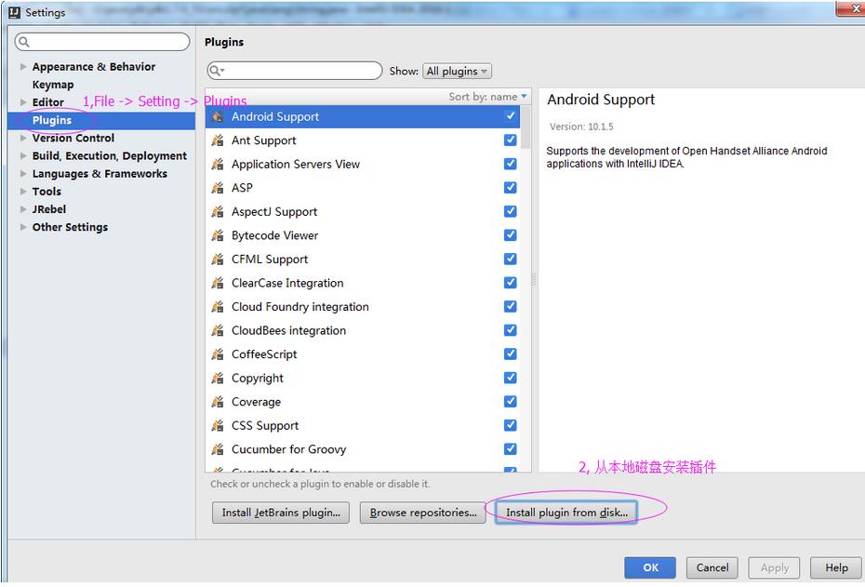This screenshot has height=587, width=865.
Task: Select the CSS Support plugin row text
Action: (x=265, y=426)
